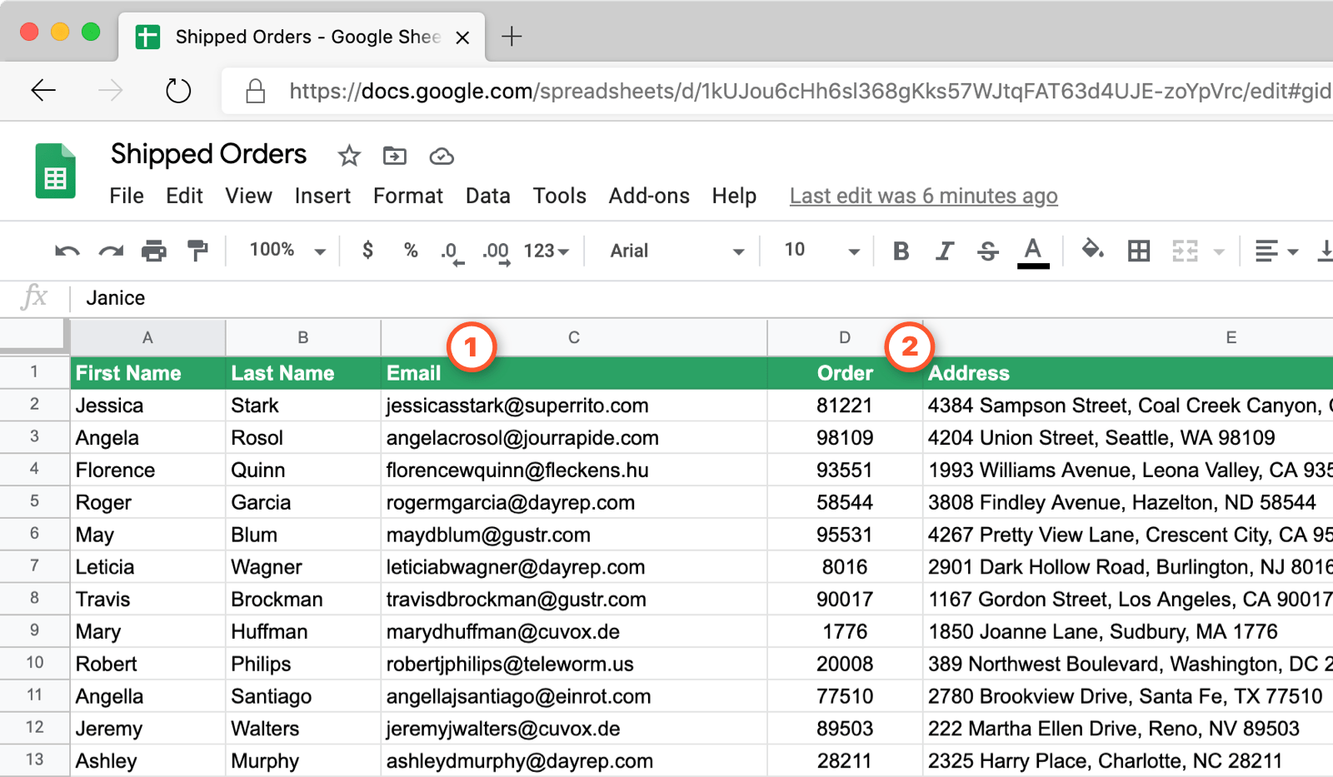The height and width of the screenshot is (777, 1333).
Task: Toggle strikethrough formatting
Action: tap(988, 250)
